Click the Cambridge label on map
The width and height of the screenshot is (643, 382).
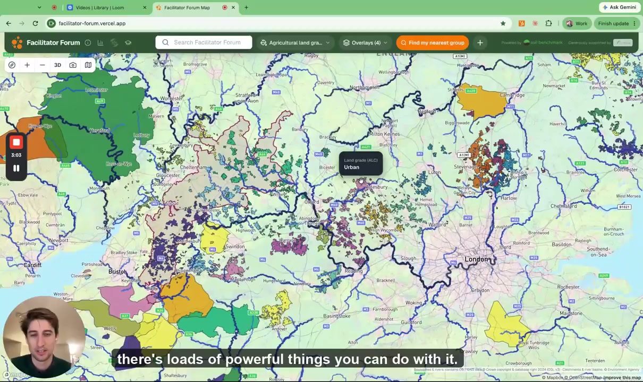[x=512, y=95]
